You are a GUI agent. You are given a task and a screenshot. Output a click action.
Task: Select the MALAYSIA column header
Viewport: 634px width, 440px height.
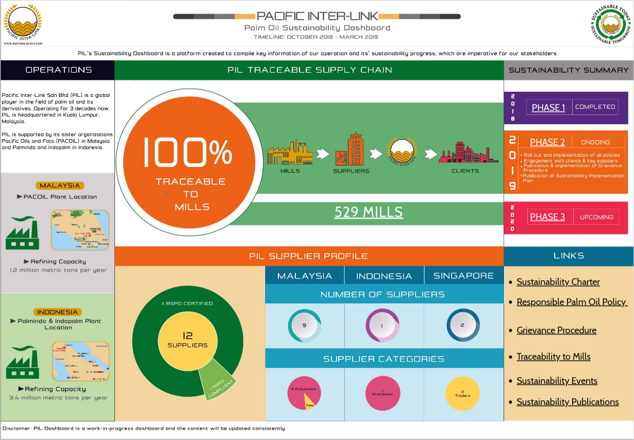tap(305, 276)
